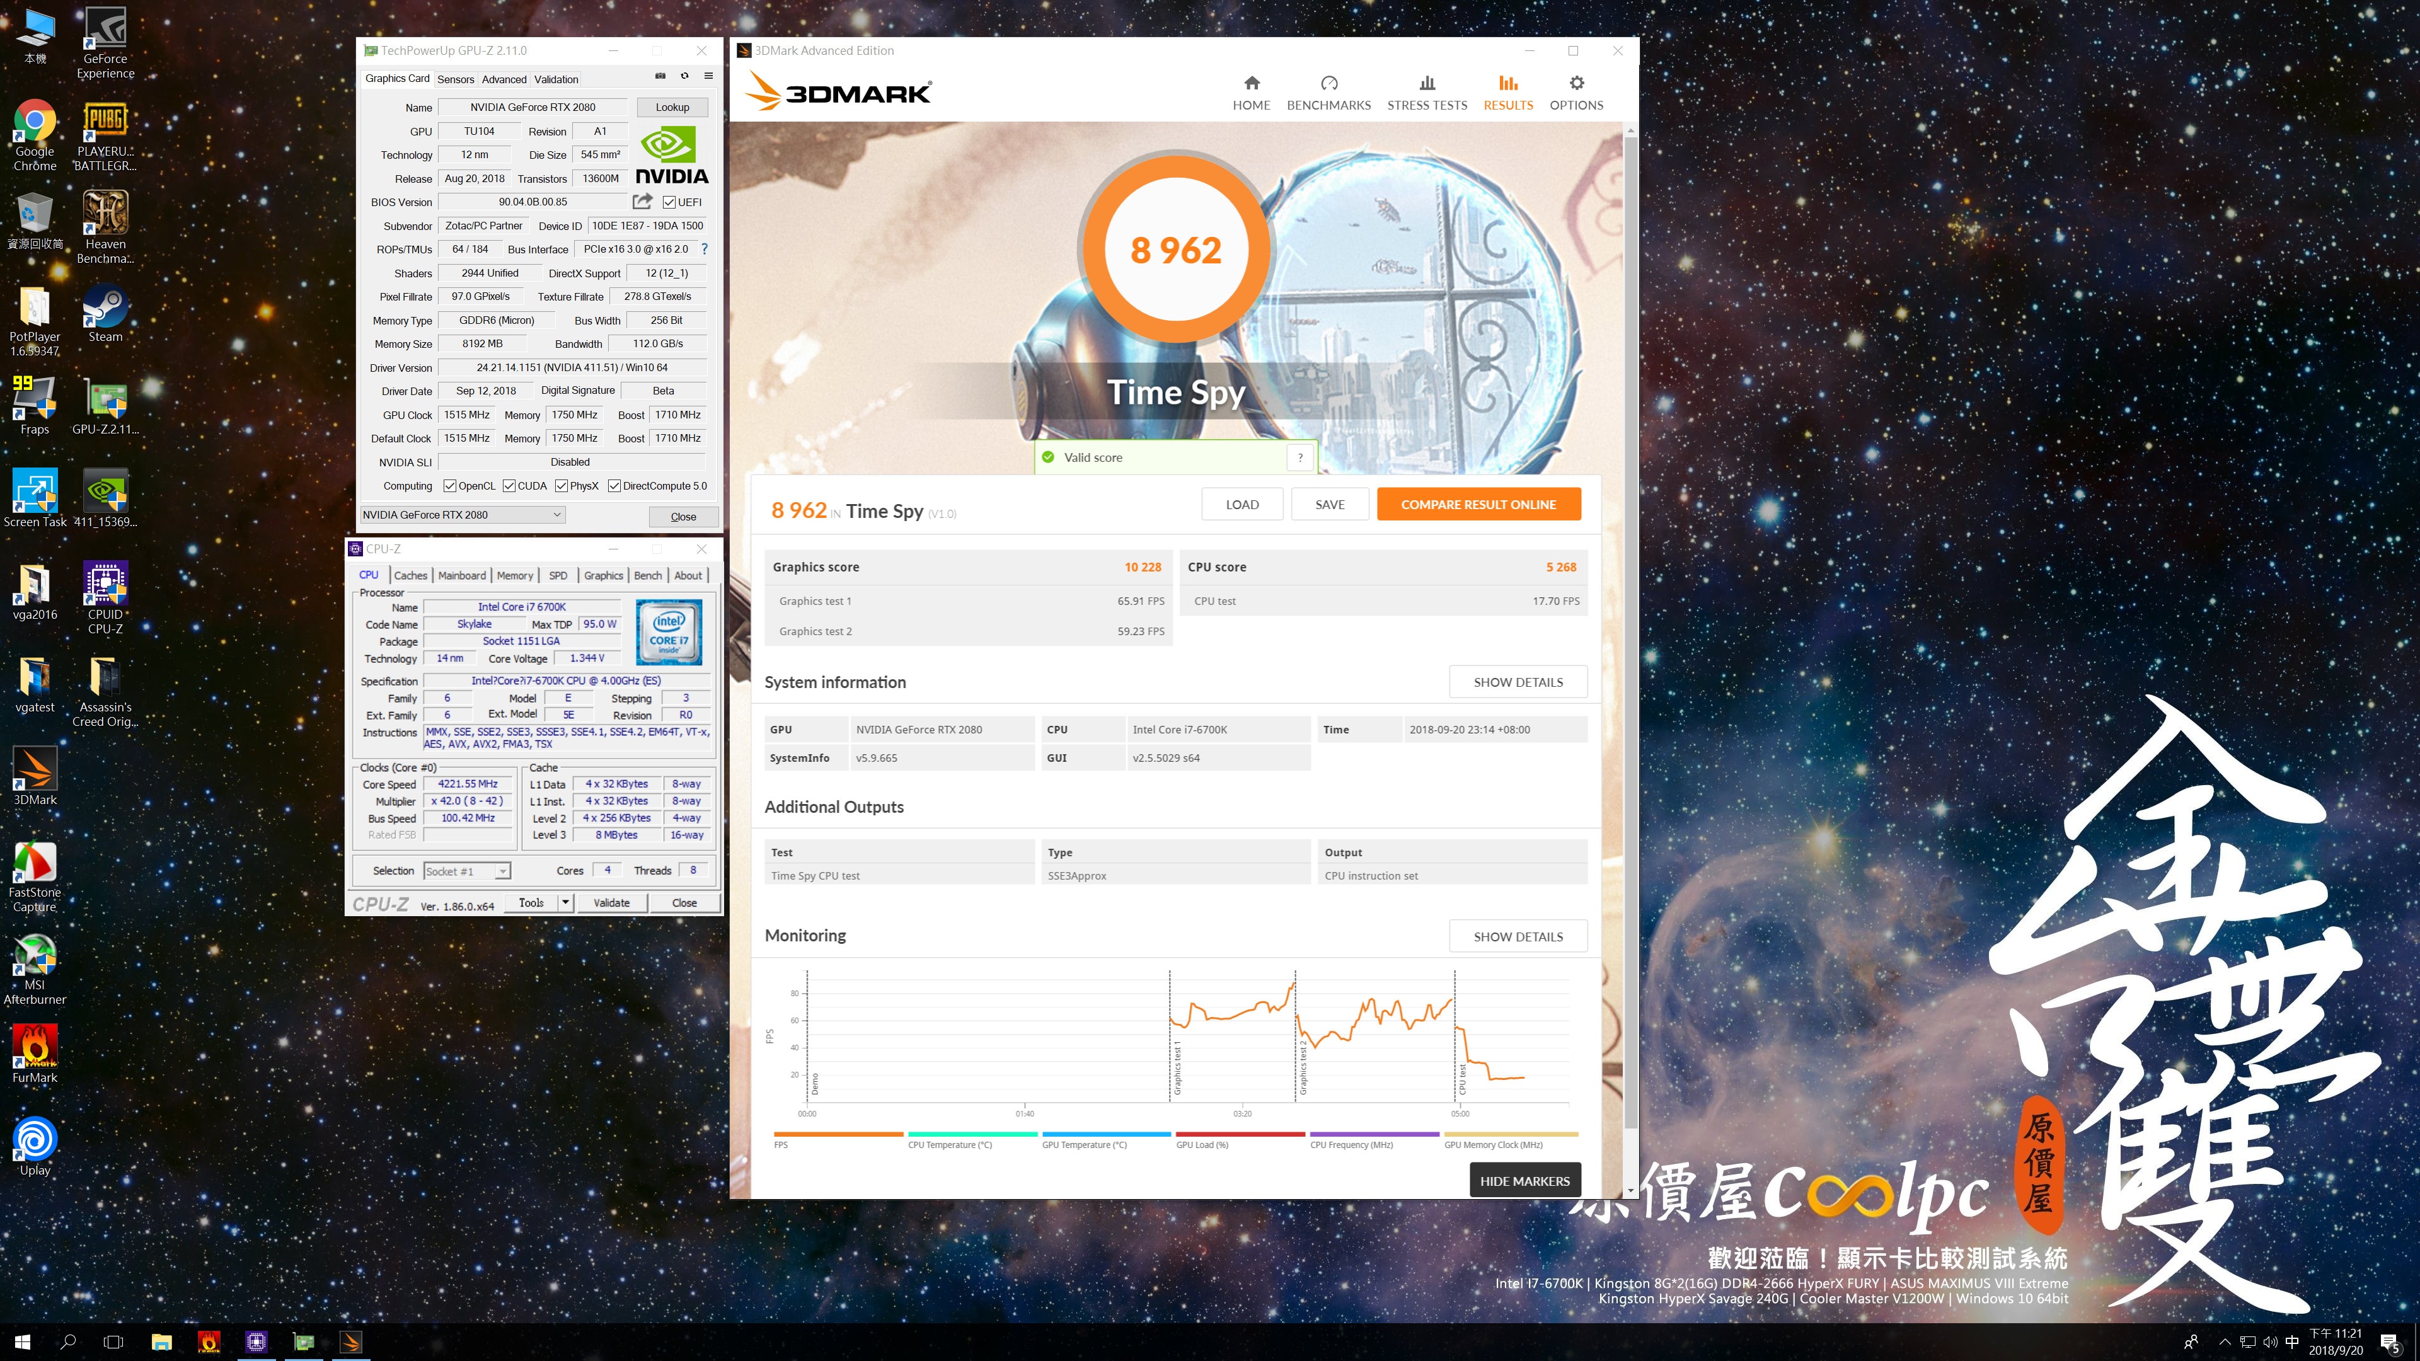Open CPU-Z Mainboard tab
Screen dimensions: 2420x1361
462,575
